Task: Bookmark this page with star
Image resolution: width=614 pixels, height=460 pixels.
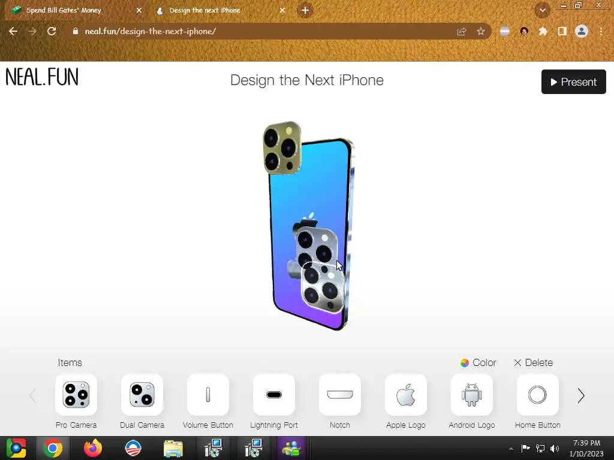Action: coord(481,31)
